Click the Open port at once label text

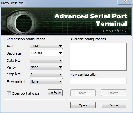25,93
